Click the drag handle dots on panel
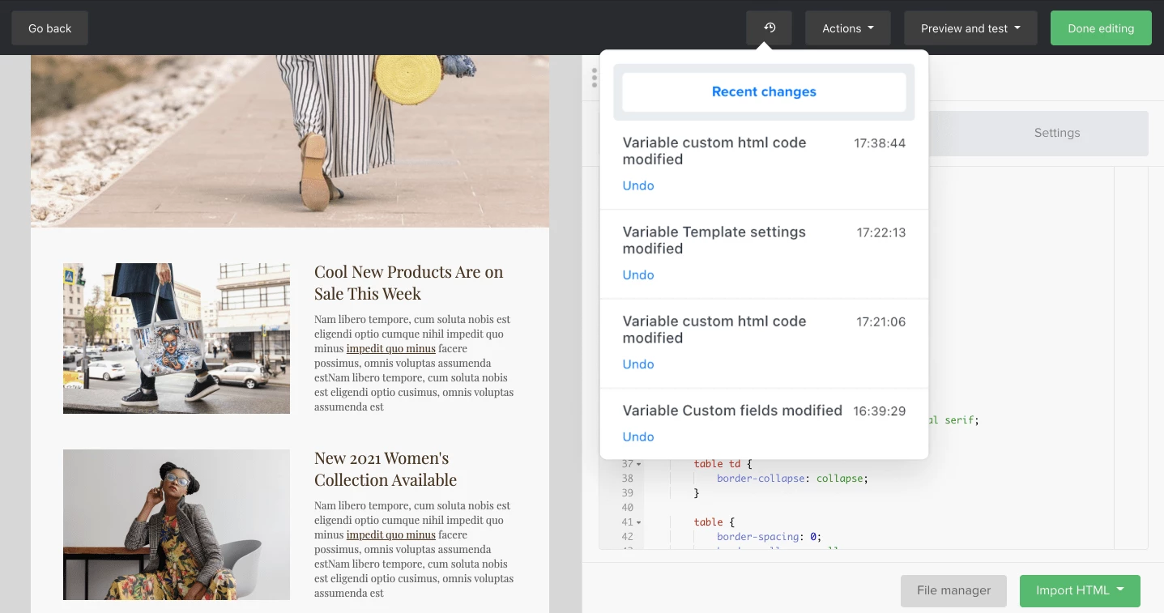The image size is (1164, 613). (595, 78)
